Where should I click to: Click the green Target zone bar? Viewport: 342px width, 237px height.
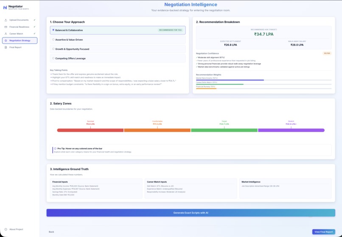pyautogui.click(x=224, y=130)
